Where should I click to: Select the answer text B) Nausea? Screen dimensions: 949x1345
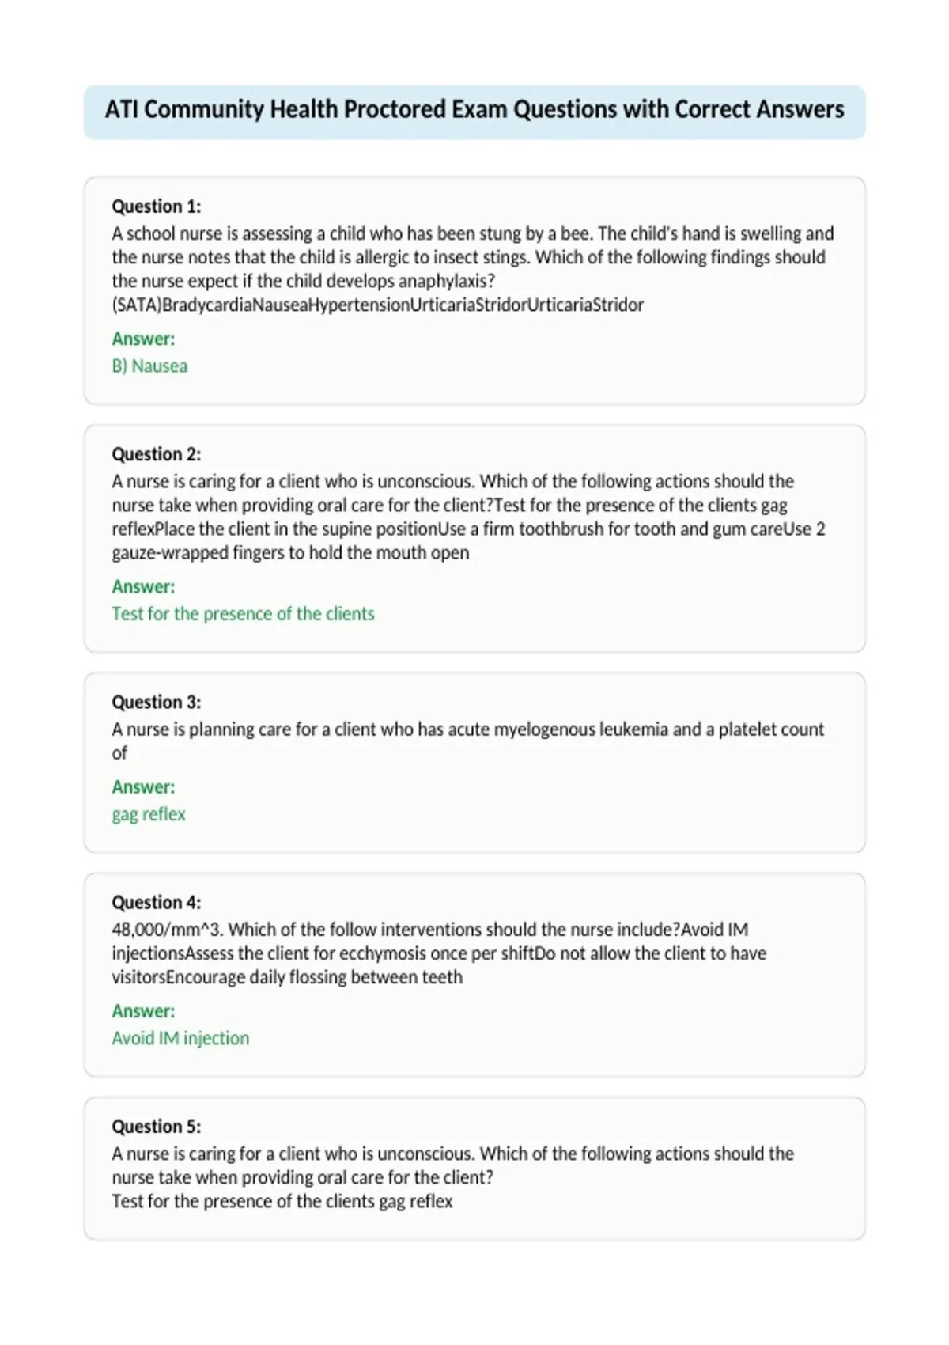point(149,366)
